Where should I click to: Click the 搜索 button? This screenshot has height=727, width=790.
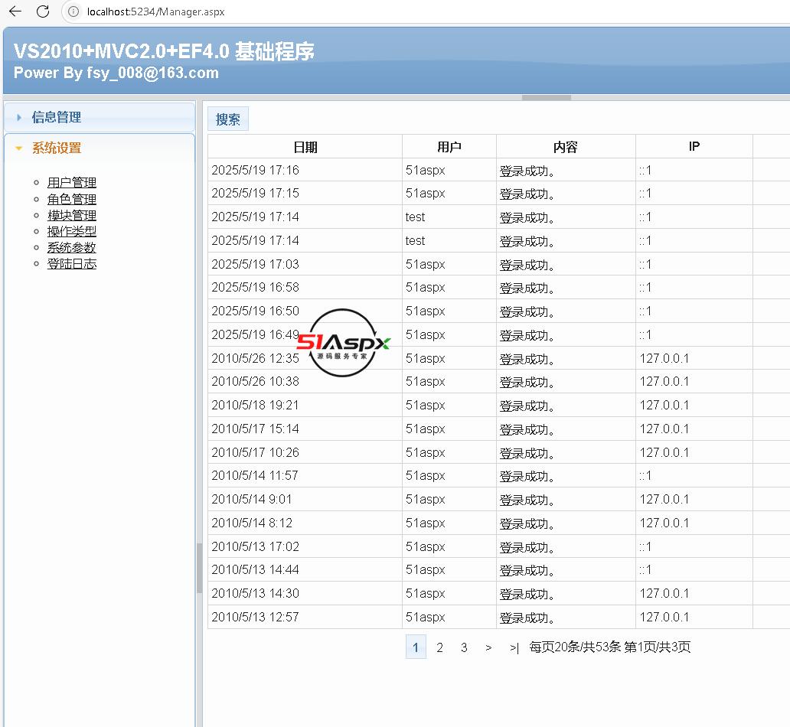228,119
